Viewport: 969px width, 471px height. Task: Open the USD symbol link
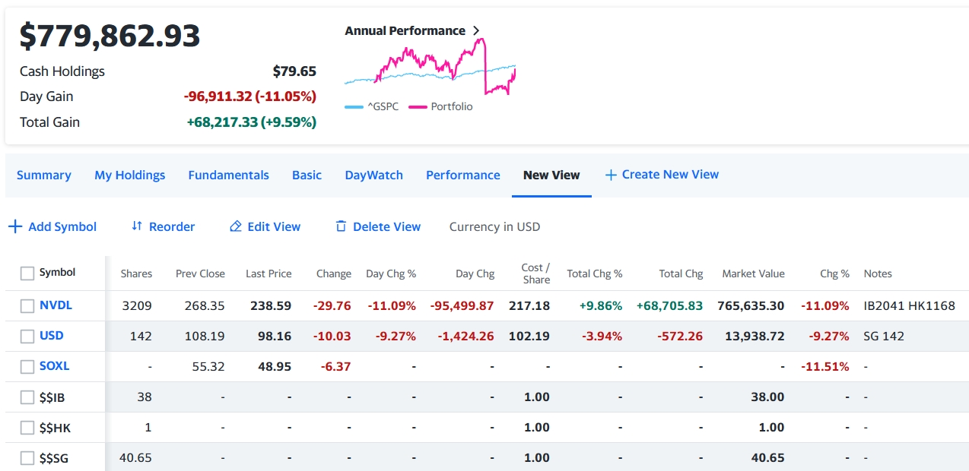[52, 336]
